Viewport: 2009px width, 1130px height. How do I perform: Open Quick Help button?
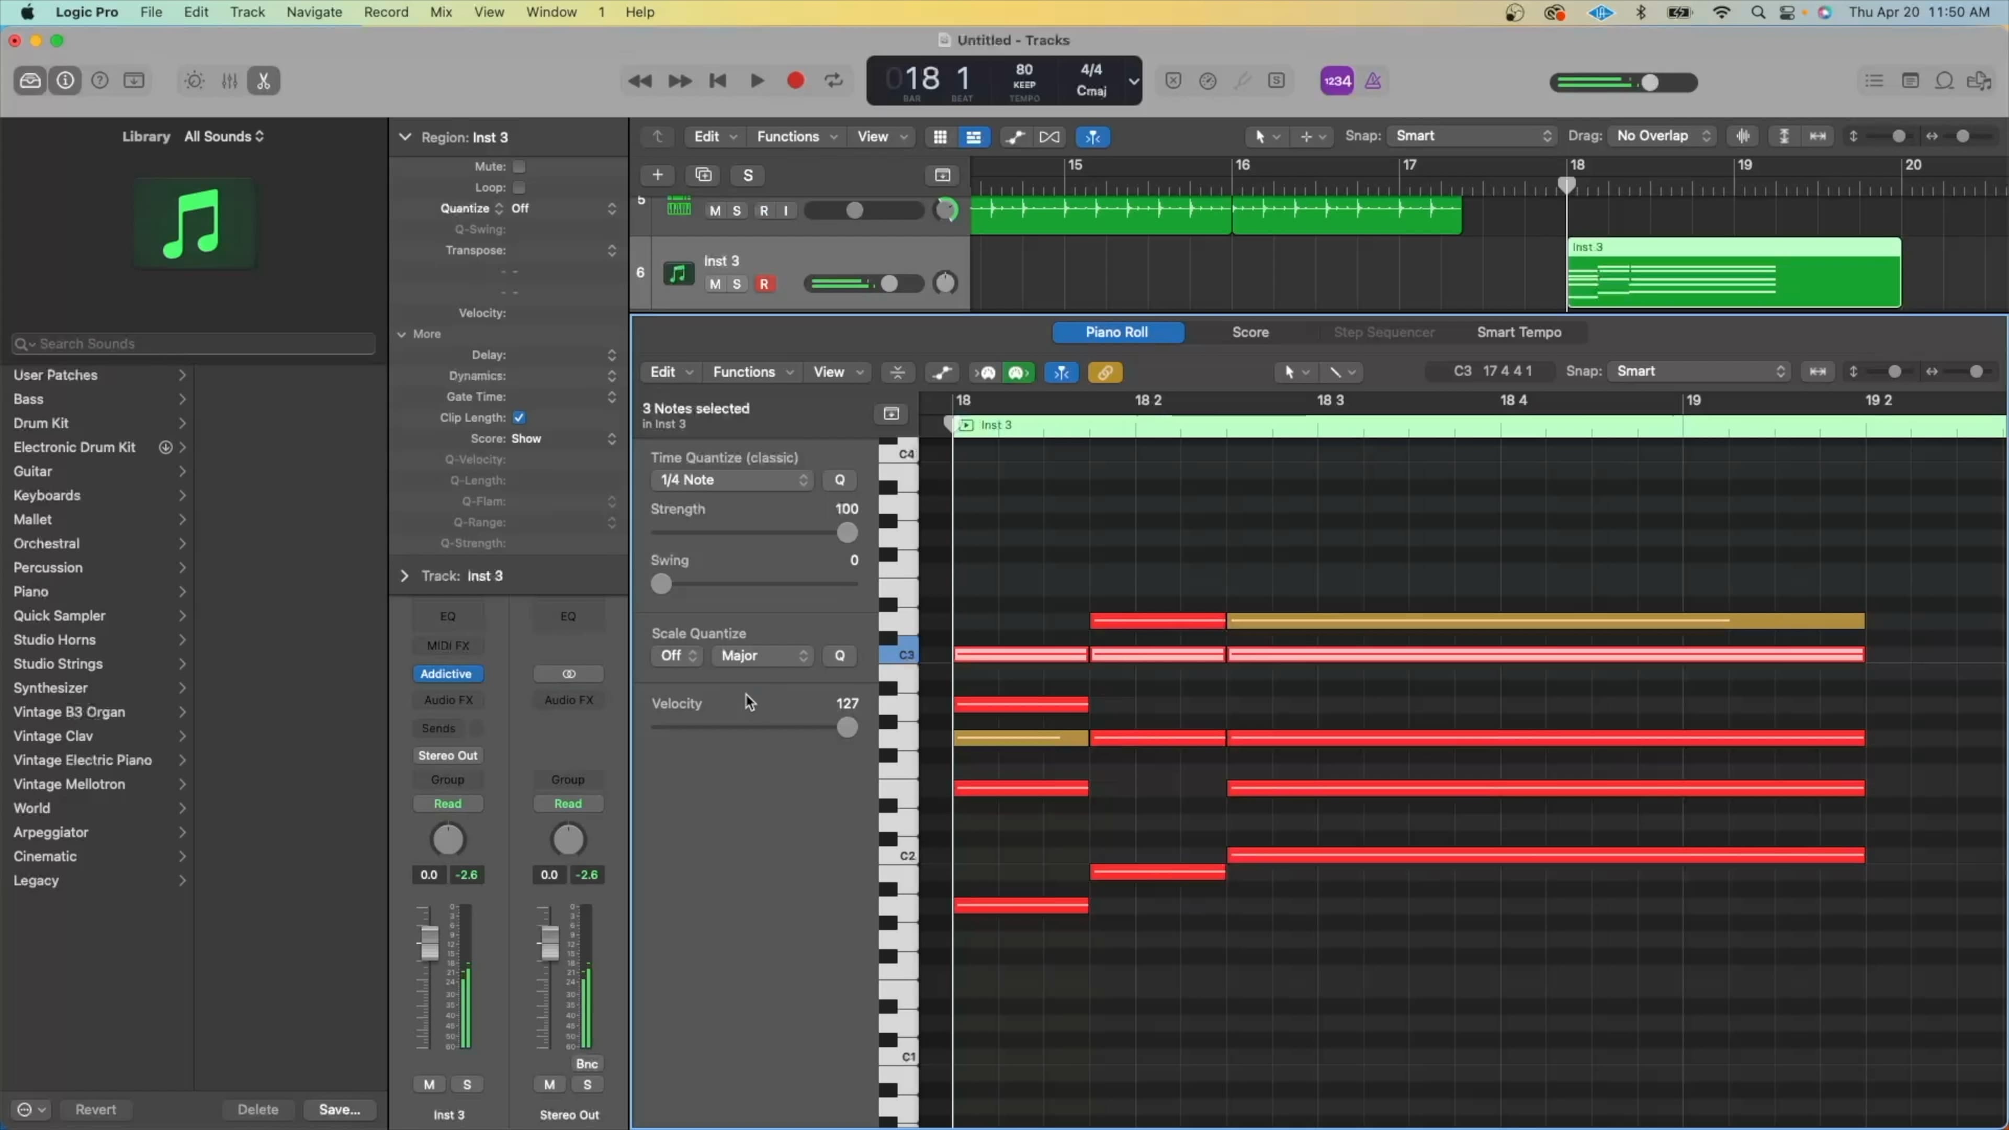(x=100, y=81)
